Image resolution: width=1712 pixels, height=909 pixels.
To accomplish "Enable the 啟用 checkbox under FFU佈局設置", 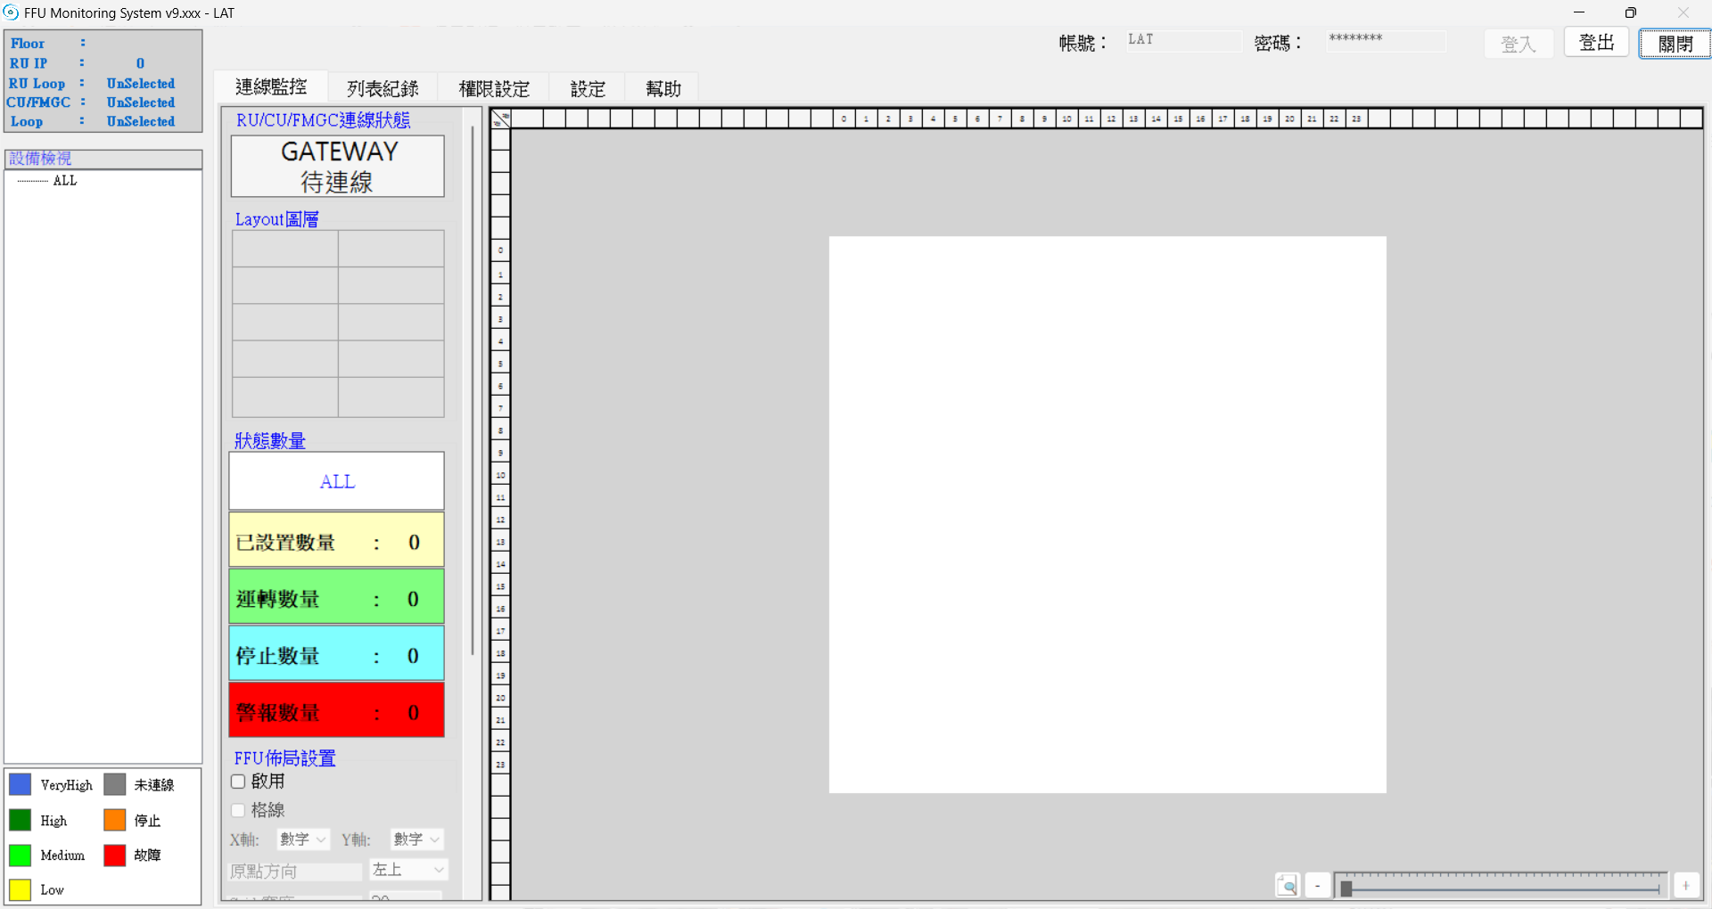I will point(238,782).
